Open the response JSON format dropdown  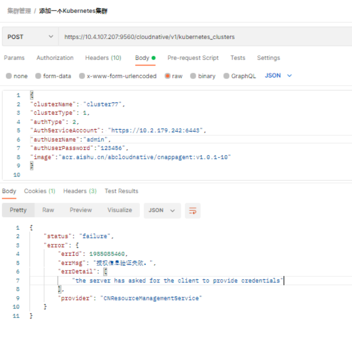tap(162, 210)
